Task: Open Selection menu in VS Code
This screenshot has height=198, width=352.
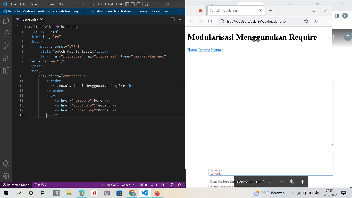Action: coord(37,4)
